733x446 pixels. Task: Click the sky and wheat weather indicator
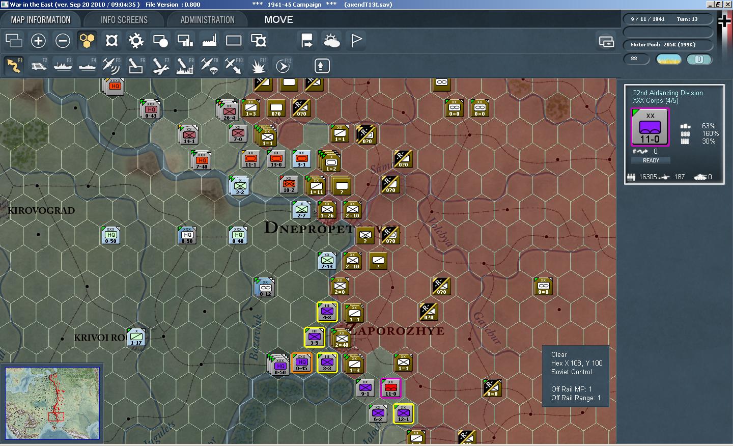[669, 60]
